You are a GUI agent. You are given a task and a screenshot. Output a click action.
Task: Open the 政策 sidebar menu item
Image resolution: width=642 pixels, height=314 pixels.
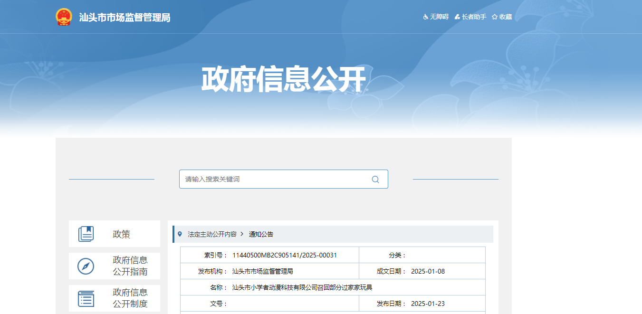pos(121,234)
